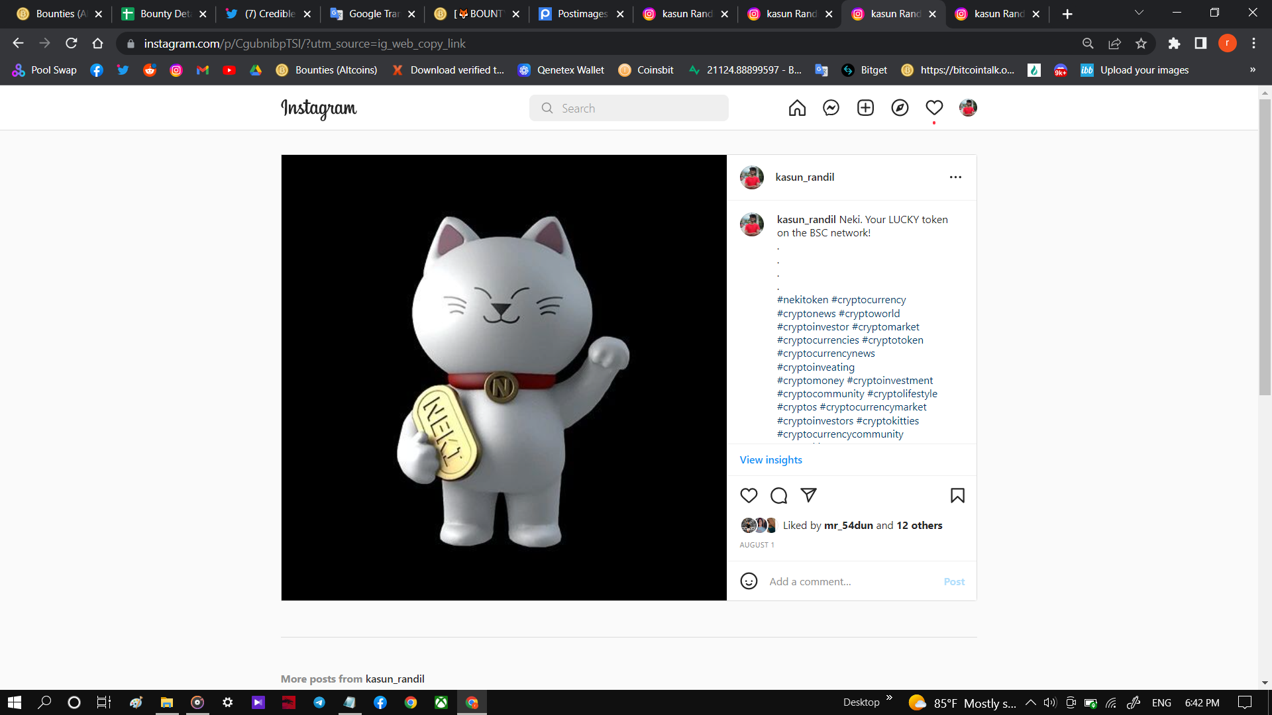Go to Instagram Home feed icon
This screenshot has height=715, width=1272.
pos(797,108)
